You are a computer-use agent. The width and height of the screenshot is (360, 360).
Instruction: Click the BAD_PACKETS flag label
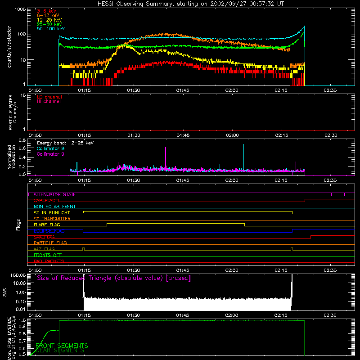pyautogui.click(x=49, y=261)
